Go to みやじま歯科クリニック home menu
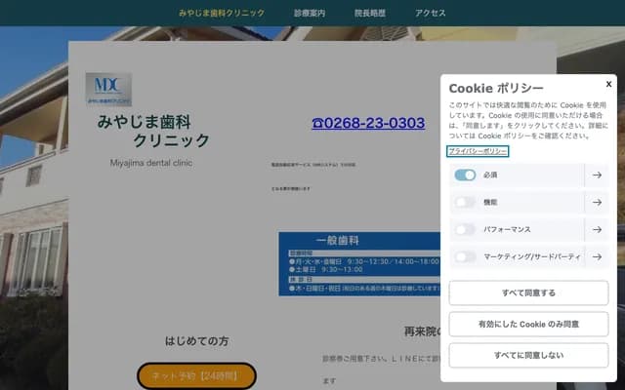Screen dimensions: 625x390 (222, 13)
